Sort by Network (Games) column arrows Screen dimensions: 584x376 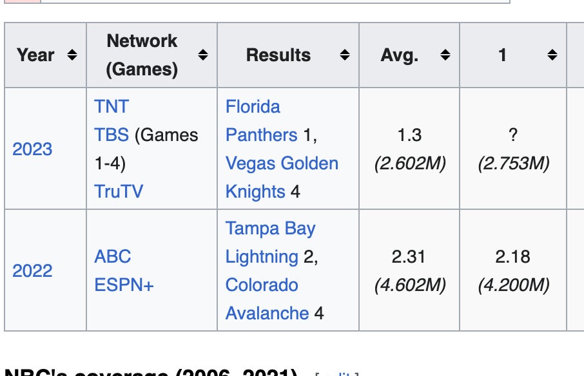tap(203, 55)
